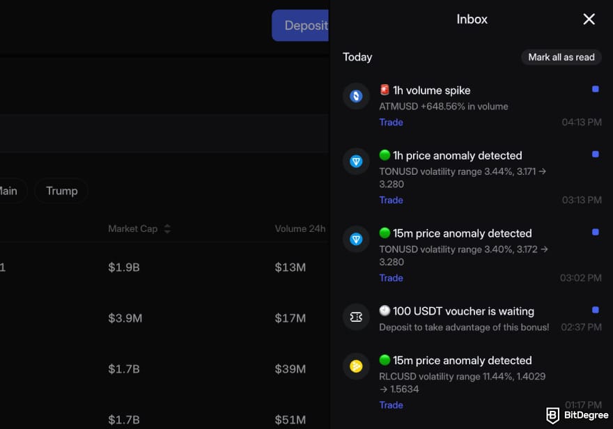Close the Inbox panel with the X icon
Image resolution: width=613 pixels, height=429 pixels.
[x=589, y=19]
